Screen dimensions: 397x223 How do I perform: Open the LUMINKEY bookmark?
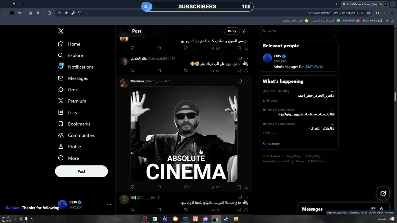[x=351, y=21]
